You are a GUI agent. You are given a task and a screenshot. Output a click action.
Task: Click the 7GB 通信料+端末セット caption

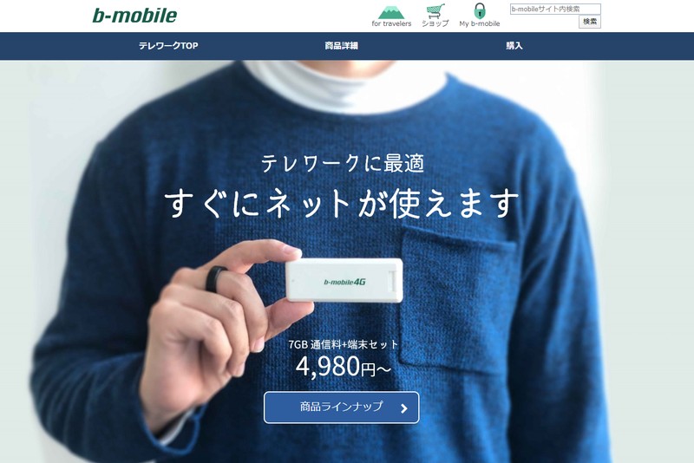point(343,344)
